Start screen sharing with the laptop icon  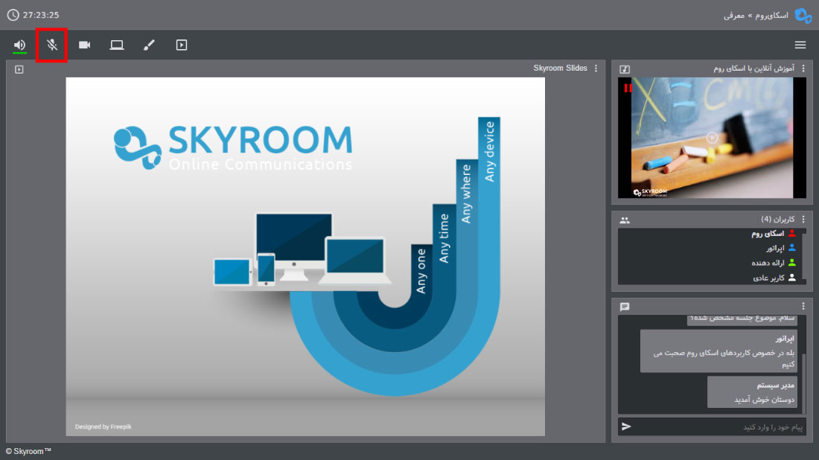[x=116, y=45]
